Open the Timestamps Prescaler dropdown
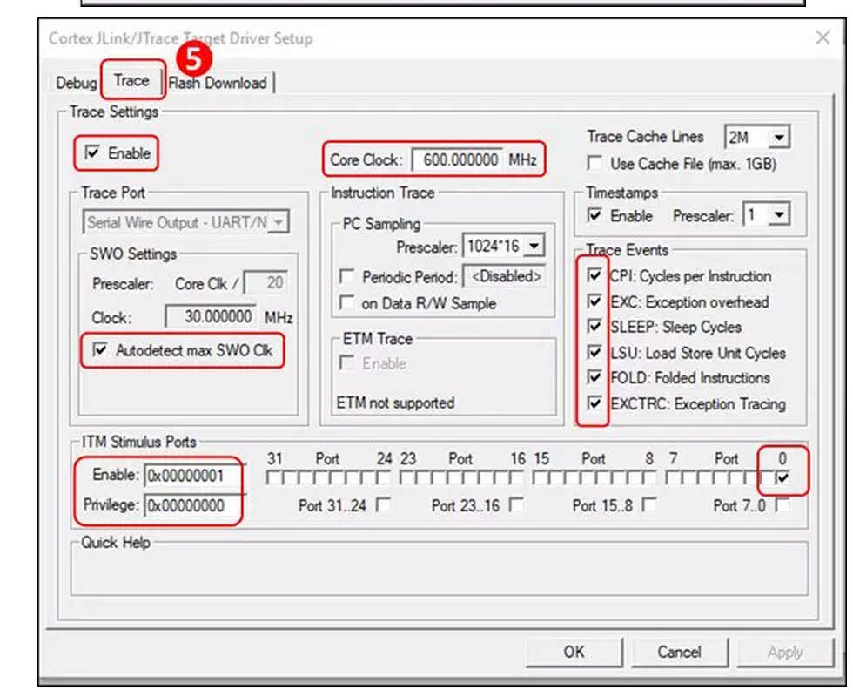 780,215
